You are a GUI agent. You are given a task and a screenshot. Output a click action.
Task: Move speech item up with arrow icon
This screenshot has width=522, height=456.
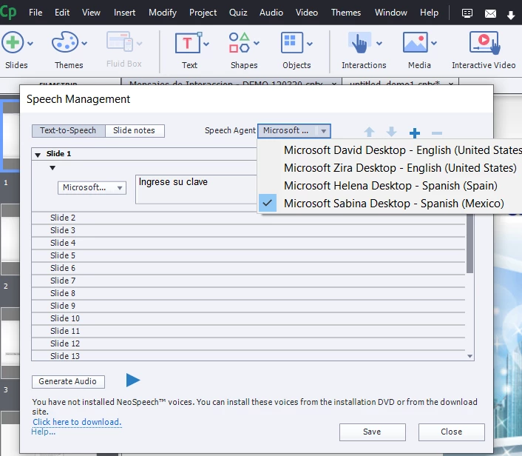tap(369, 132)
